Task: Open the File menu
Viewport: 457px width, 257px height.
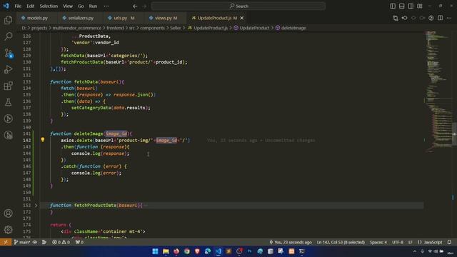Action: (18, 6)
